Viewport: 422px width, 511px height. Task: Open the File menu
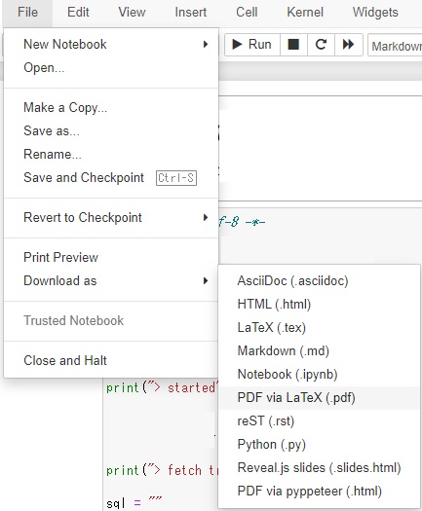click(27, 13)
